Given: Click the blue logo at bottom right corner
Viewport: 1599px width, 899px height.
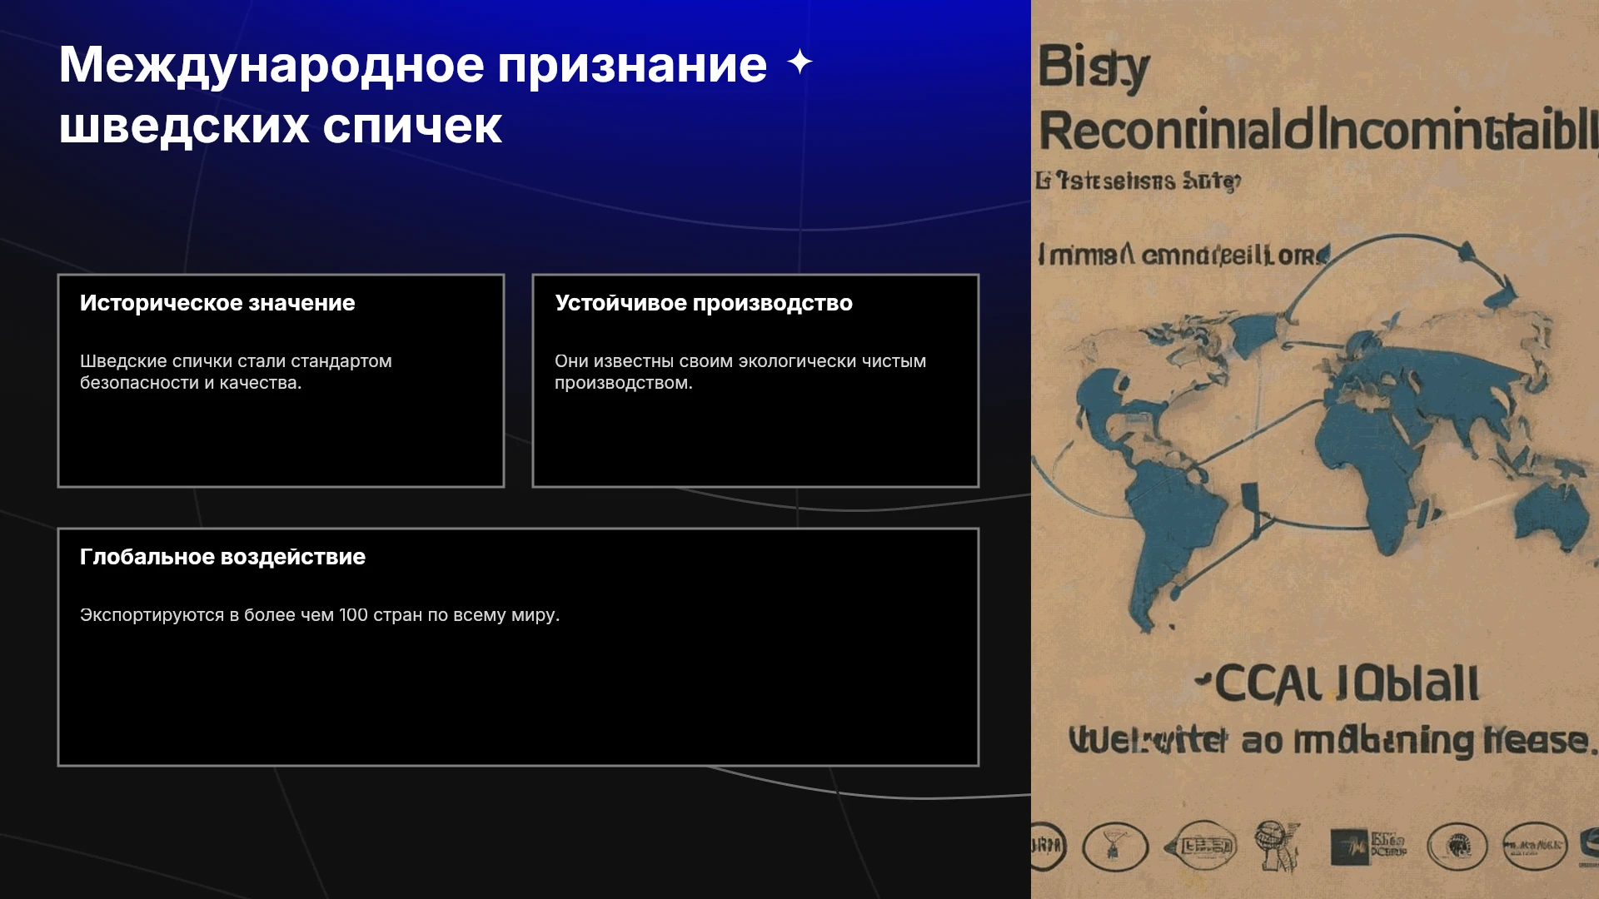Looking at the screenshot, I should pos(1587,847).
